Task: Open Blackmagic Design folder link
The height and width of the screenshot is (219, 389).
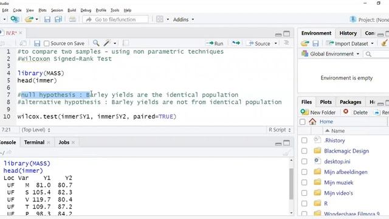Action: click(x=346, y=151)
